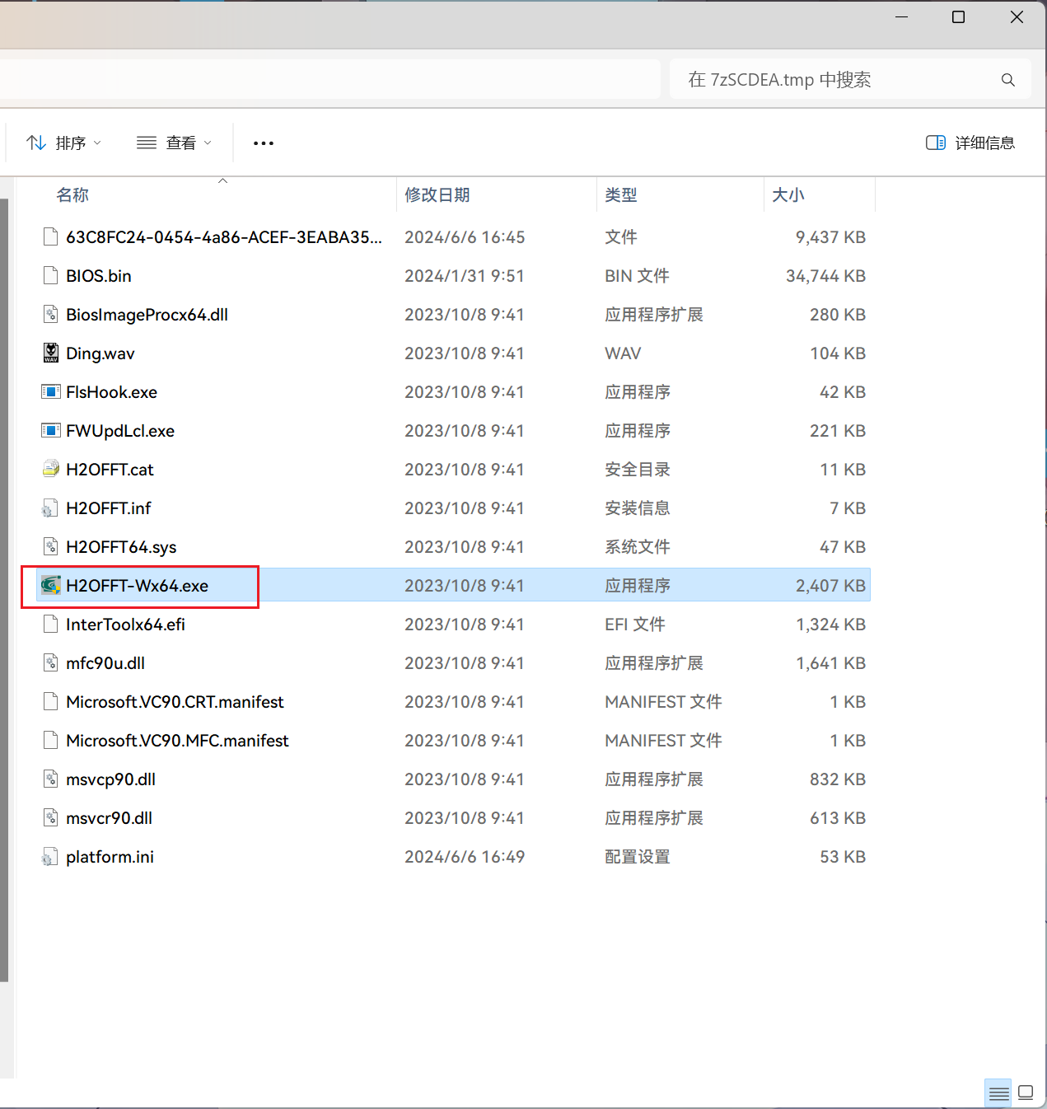Image resolution: width=1047 pixels, height=1109 pixels.
Task: Click the search magnifier icon
Action: click(1007, 80)
